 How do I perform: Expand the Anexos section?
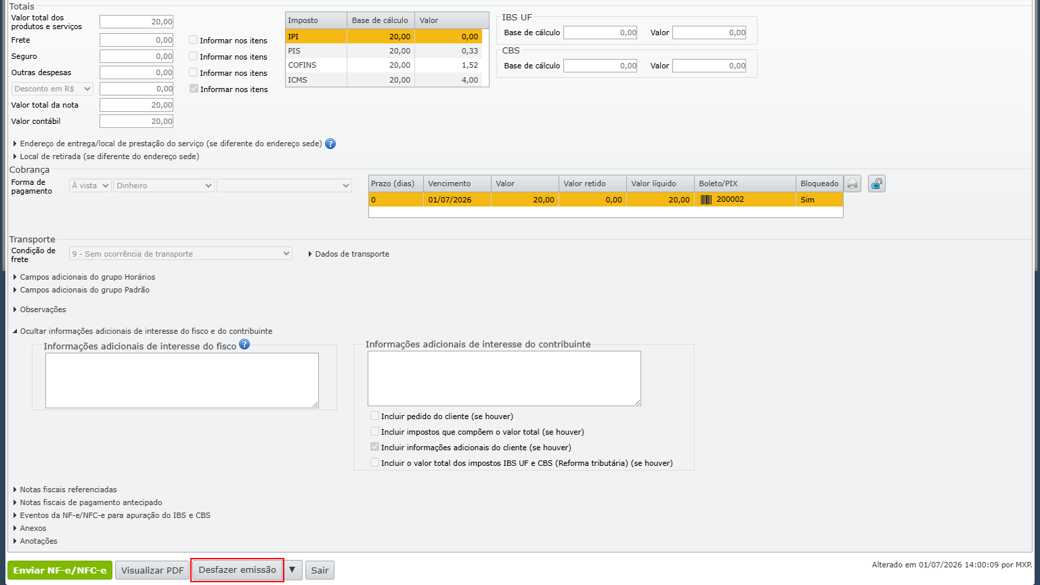(x=32, y=528)
